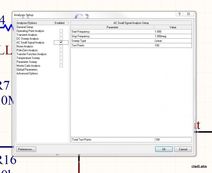This screenshot has width=212, height=173.
Task: Select DC Sweep Analysis entry
Action: 28,39
